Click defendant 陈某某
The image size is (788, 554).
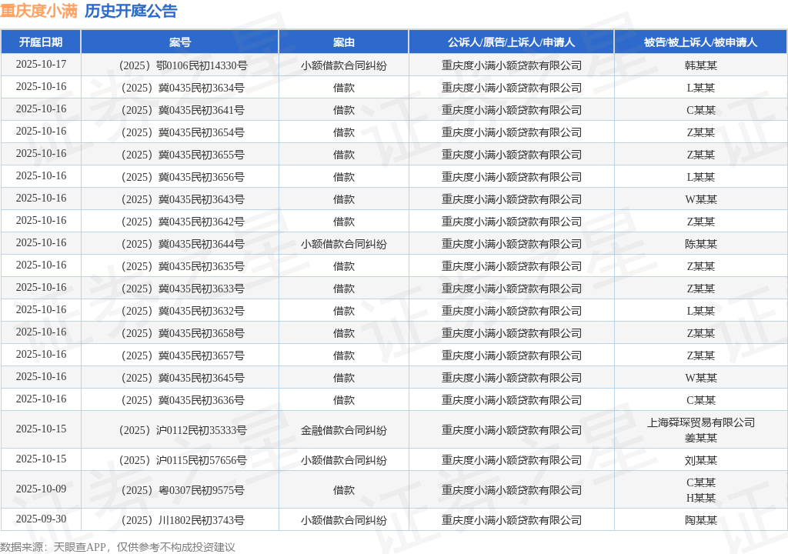700,245
